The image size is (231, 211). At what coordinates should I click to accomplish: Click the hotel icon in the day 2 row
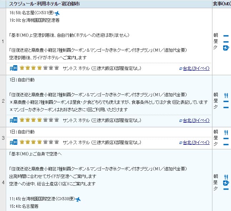point(13,120)
